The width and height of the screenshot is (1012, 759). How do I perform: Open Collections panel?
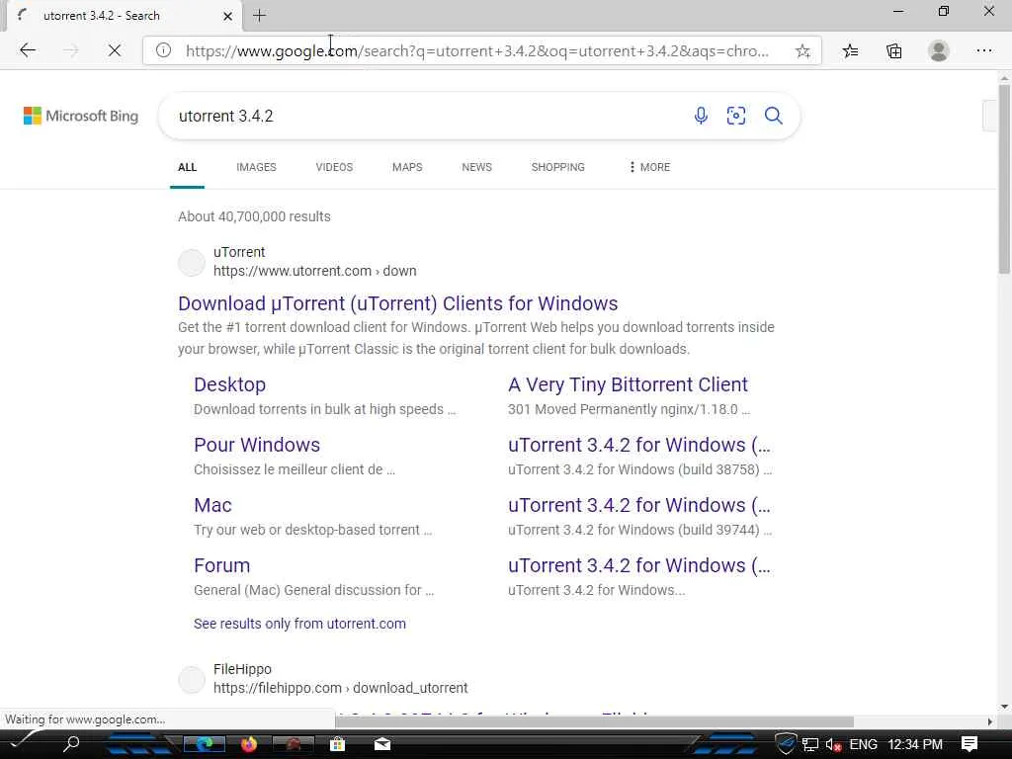[893, 50]
